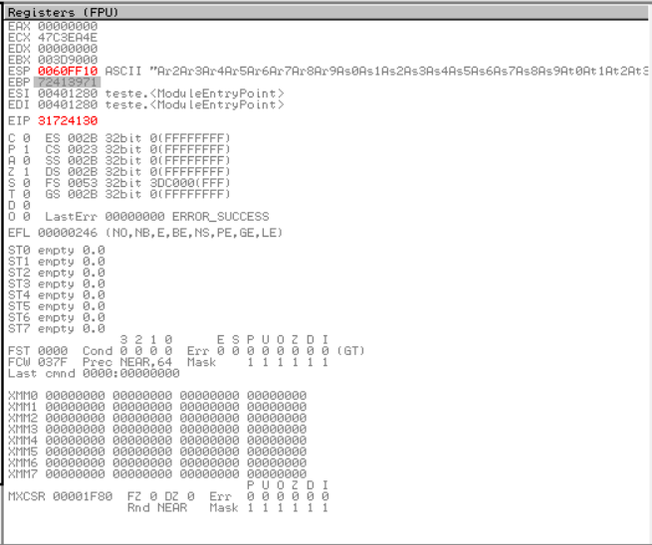Select the ST0 FPU register row
Image resolution: width=652 pixels, height=545 pixels.
tap(56, 251)
